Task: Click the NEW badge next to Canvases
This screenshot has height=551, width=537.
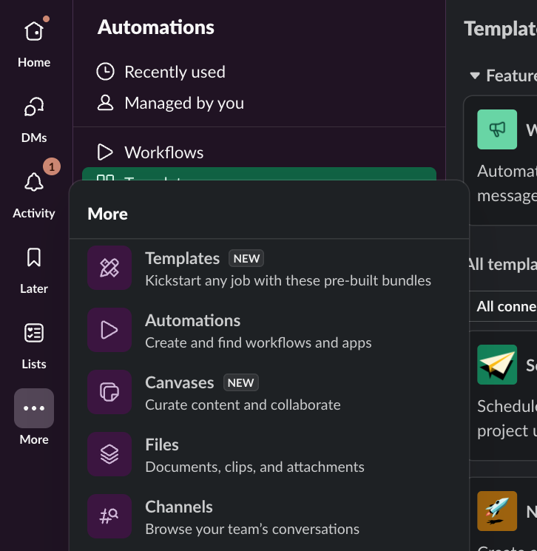Action: (240, 382)
